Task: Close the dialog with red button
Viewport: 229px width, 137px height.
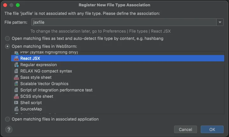Action: pos(5,5)
